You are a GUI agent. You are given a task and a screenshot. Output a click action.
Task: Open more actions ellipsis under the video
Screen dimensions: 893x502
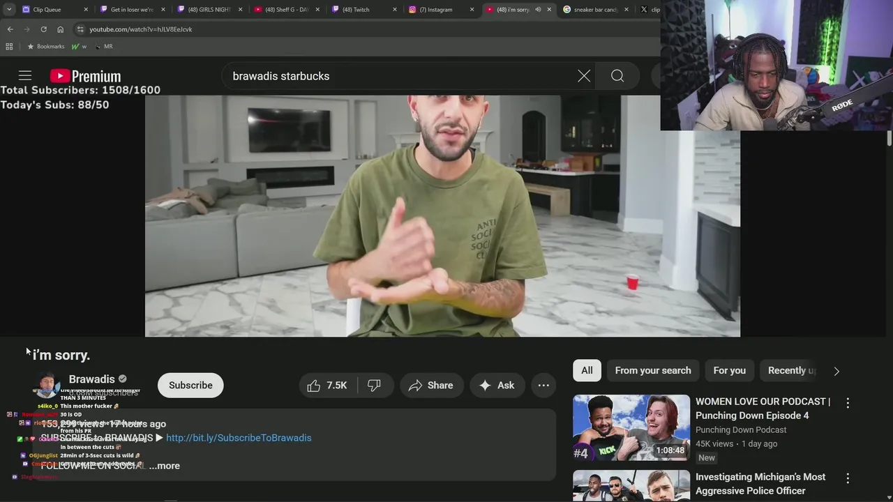click(543, 386)
